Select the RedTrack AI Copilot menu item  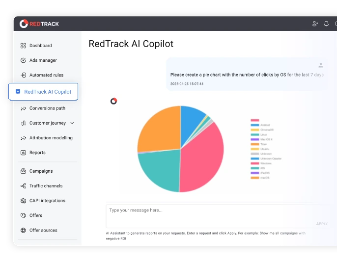pos(43,92)
